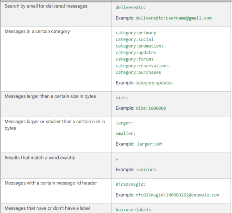Click the category:purchases operator
This screenshot has width=232, height=213.
click(138, 72)
